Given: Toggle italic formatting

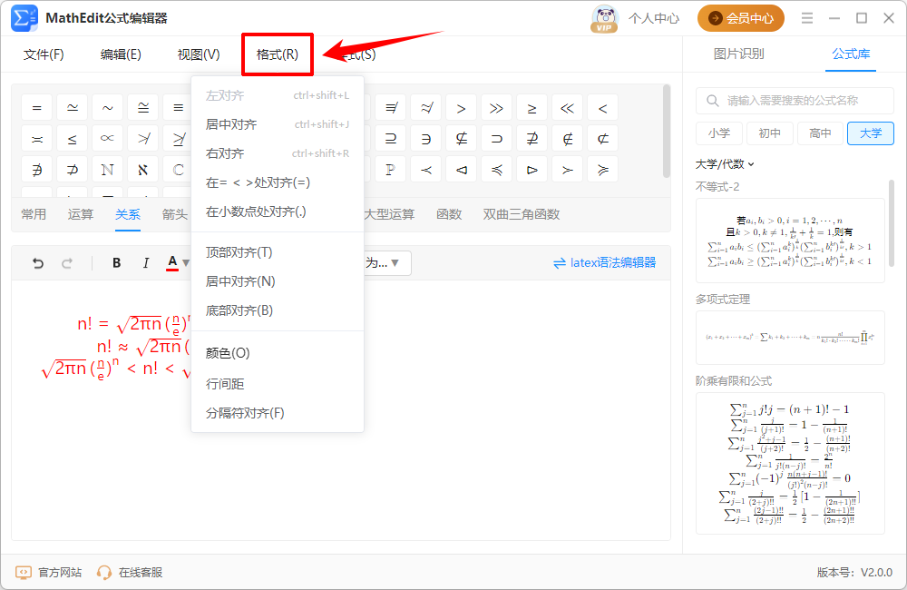Looking at the screenshot, I should pos(145,263).
